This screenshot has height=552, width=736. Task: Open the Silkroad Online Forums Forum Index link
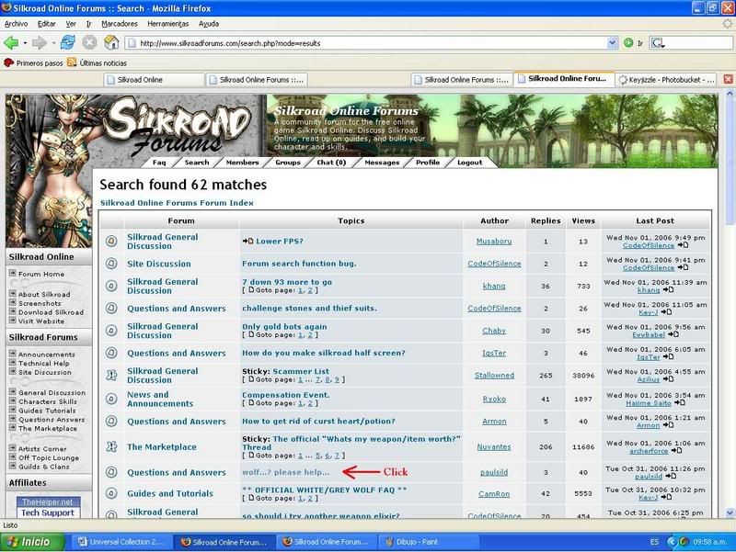[x=177, y=203]
